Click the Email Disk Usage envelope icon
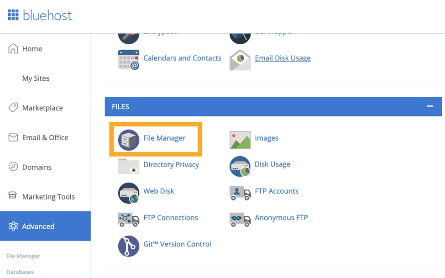The height and width of the screenshot is (278, 445). 239,60
